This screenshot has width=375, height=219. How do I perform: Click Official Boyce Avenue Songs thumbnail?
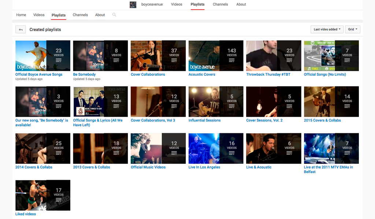tap(43, 55)
